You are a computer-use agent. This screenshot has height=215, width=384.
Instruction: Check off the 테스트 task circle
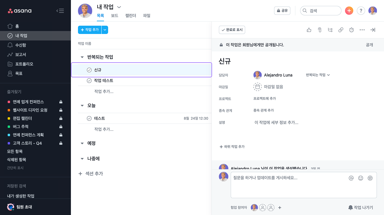pos(89,118)
